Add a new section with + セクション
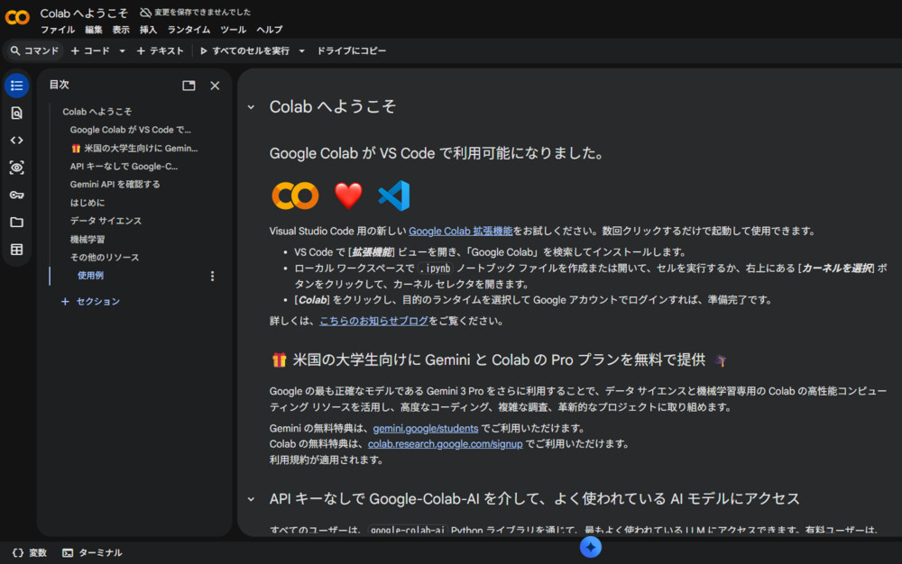The image size is (902, 564). (91, 302)
